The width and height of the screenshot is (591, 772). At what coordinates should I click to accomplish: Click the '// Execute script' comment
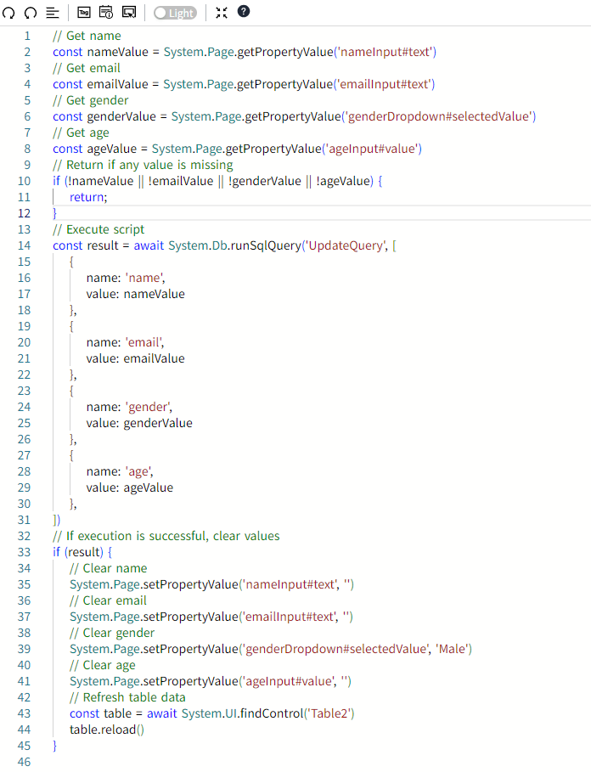coord(98,229)
